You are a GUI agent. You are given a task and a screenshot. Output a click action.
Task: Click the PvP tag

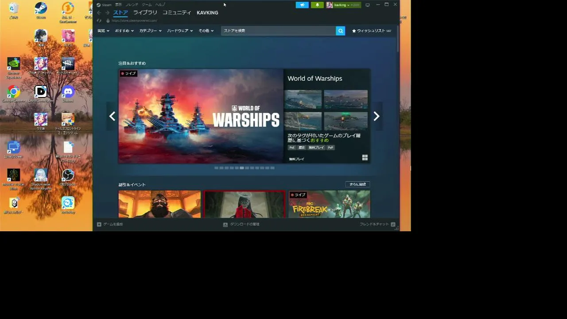coord(330,148)
